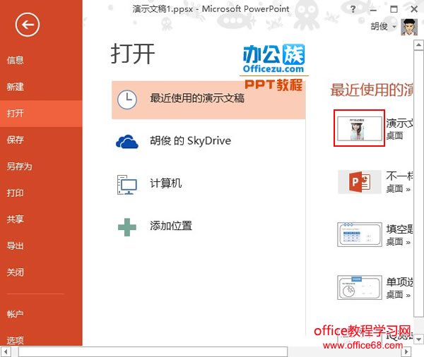Close the PowerPoint window
This screenshot has width=424, height=357.
tap(414, 9)
